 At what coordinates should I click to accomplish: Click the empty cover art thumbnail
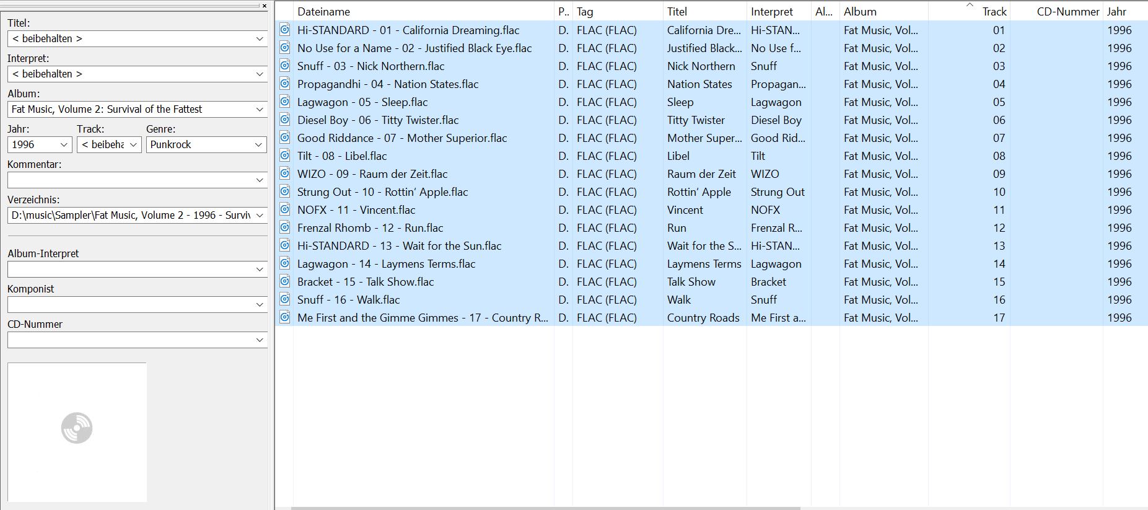(77, 432)
